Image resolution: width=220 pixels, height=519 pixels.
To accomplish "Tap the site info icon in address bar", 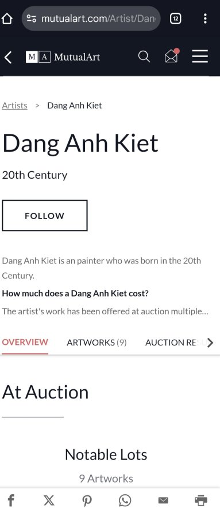I will click(32, 18).
